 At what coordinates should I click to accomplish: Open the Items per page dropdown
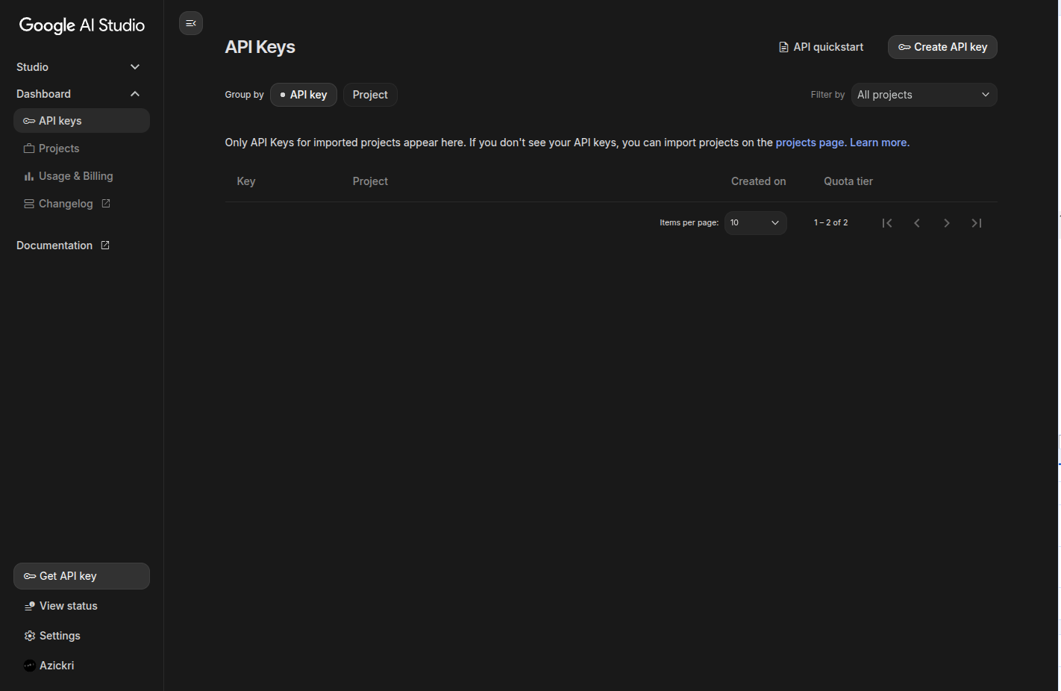755,223
